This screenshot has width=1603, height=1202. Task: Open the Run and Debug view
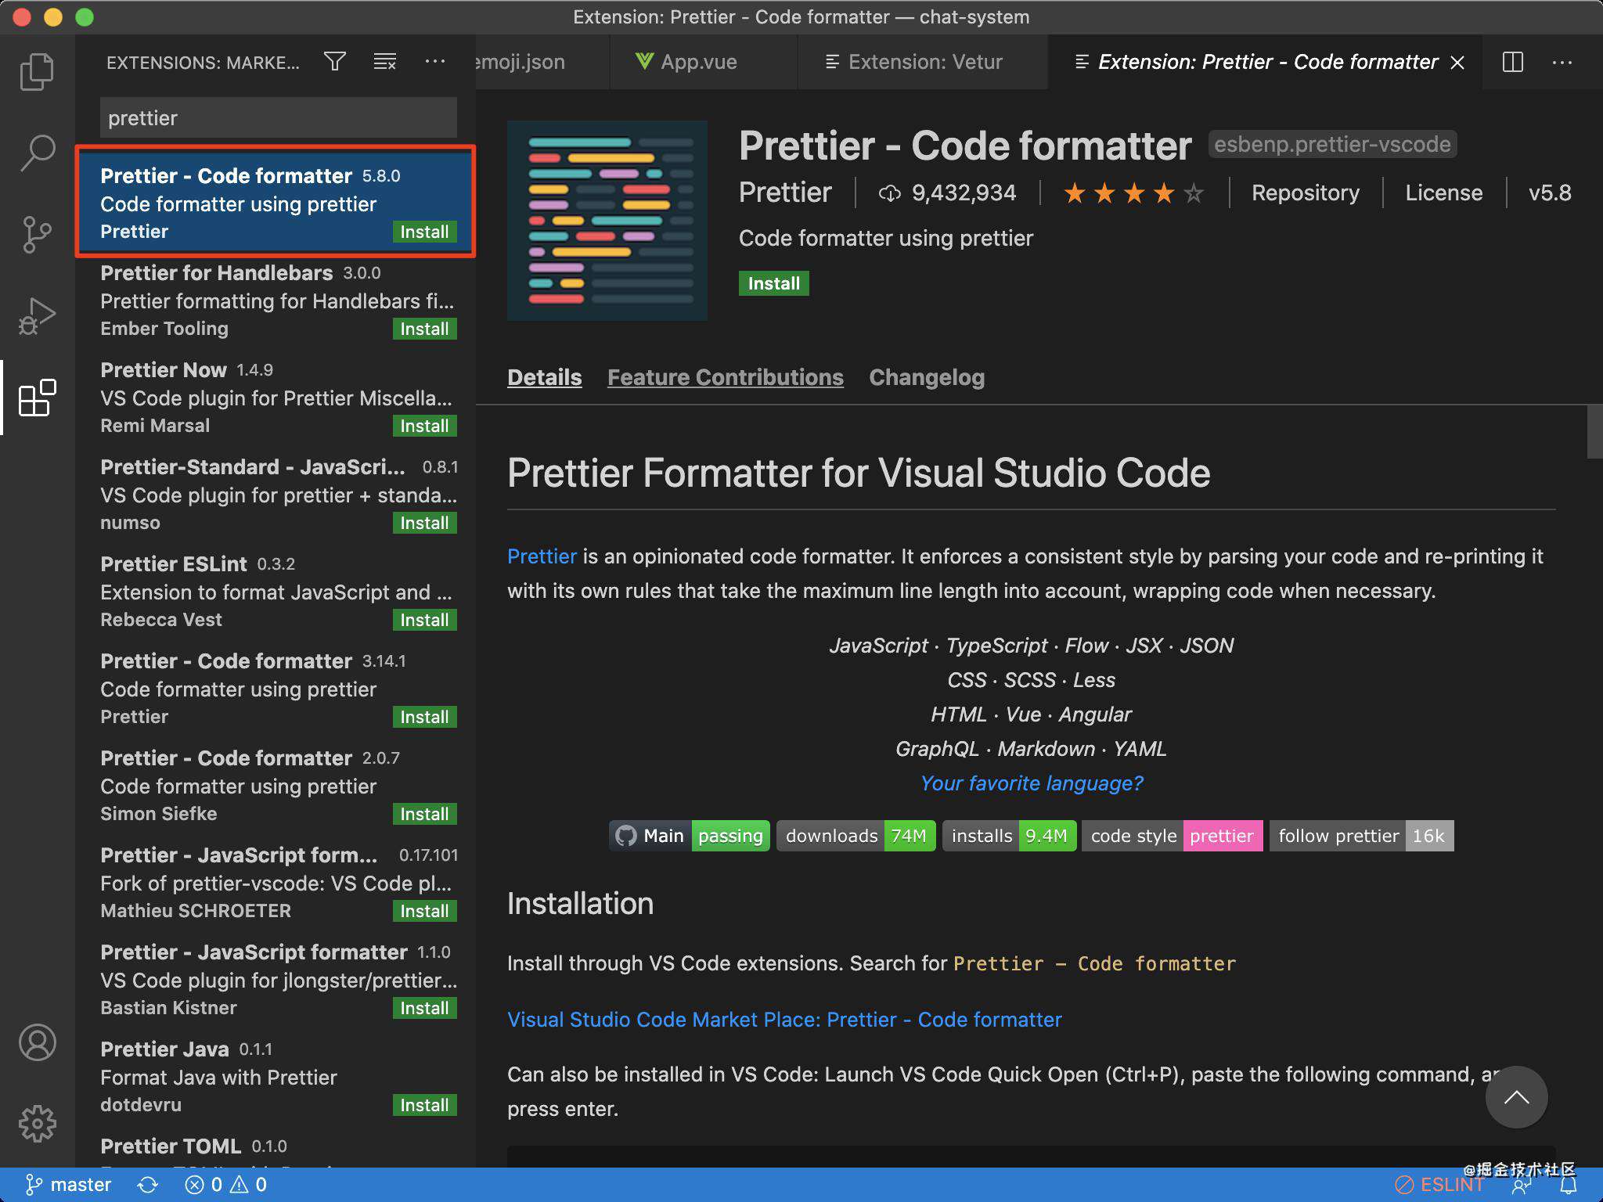37,315
